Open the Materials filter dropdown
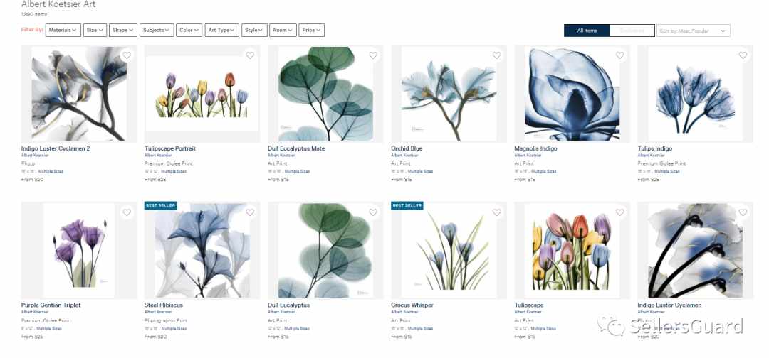This screenshot has height=358, width=769. tap(63, 30)
